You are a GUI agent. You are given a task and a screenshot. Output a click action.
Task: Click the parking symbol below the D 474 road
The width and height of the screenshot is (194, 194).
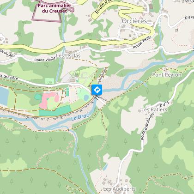click(x=176, y=30)
